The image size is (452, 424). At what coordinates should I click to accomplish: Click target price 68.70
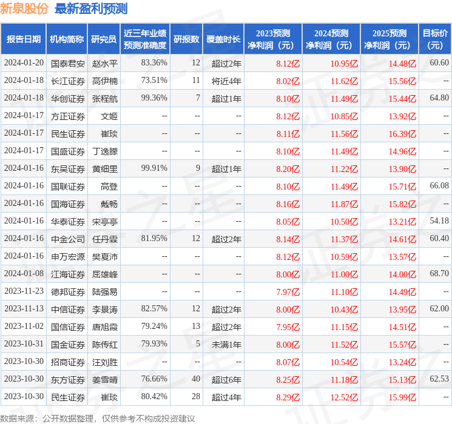click(x=439, y=273)
